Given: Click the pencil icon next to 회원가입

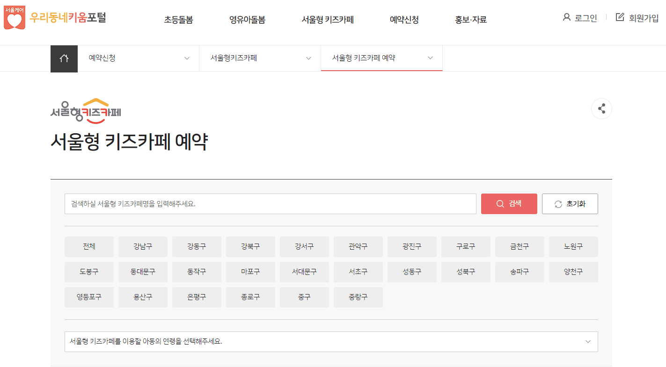Looking at the screenshot, I should tap(620, 17).
